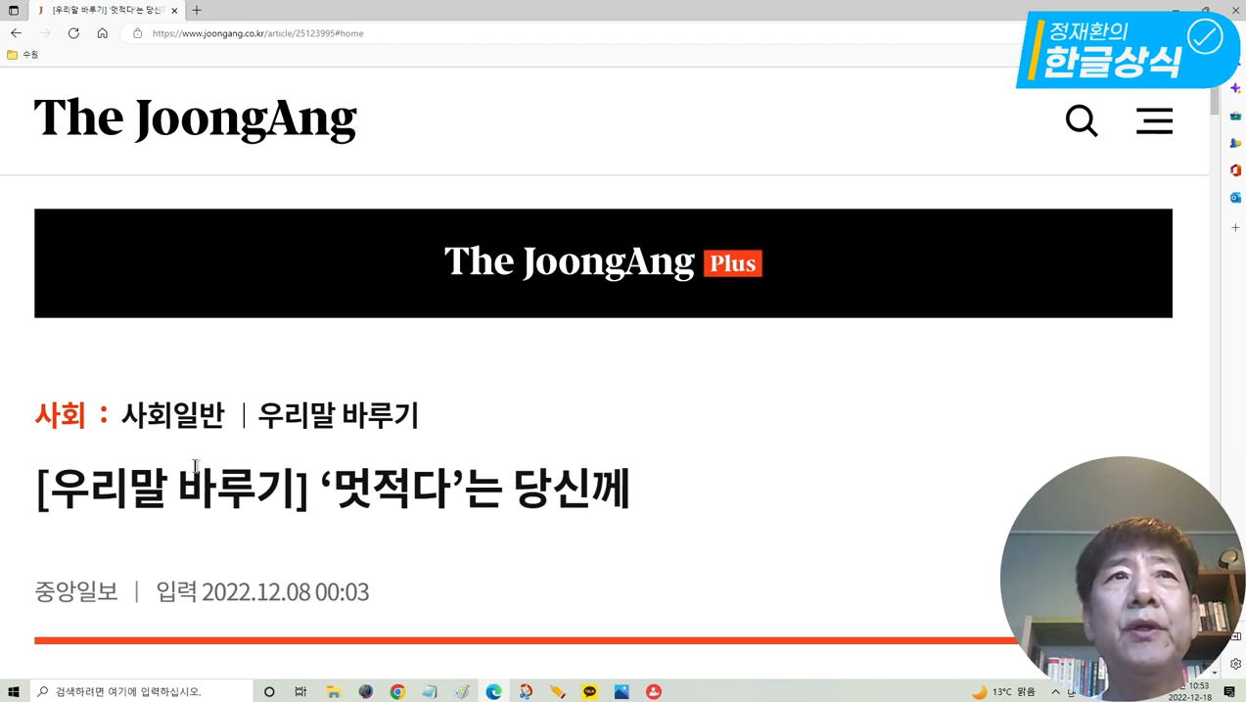Open The JoongAng Plus black banner
The width and height of the screenshot is (1246, 702).
tap(603, 263)
